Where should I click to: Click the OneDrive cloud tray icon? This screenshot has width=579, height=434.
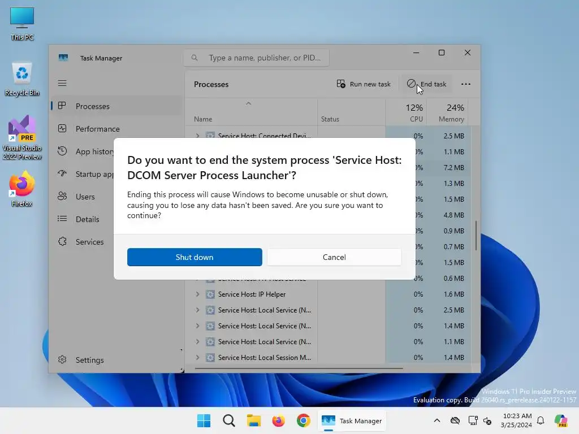coord(455,420)
